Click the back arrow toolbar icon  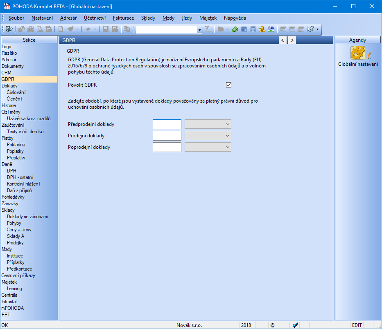click(x=88, y=29)
